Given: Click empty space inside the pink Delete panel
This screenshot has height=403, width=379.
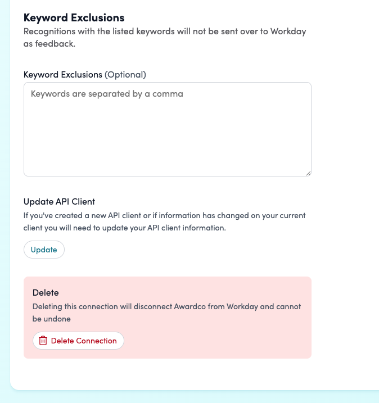Looking at the screenshot, I should click(225, 340).
